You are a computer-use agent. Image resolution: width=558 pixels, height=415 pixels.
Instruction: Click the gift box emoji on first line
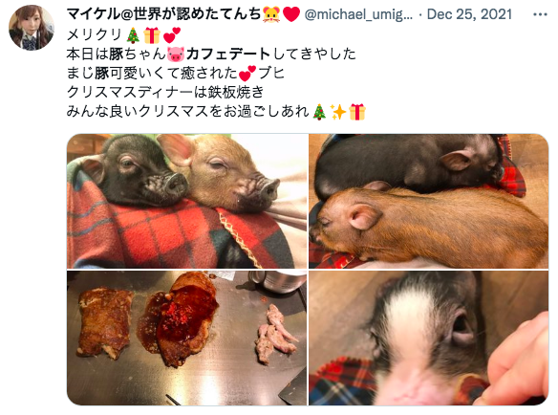(152, 35)
